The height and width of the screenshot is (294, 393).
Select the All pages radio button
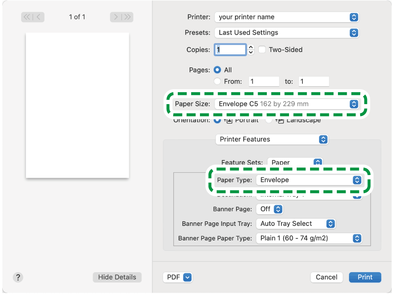218,70
